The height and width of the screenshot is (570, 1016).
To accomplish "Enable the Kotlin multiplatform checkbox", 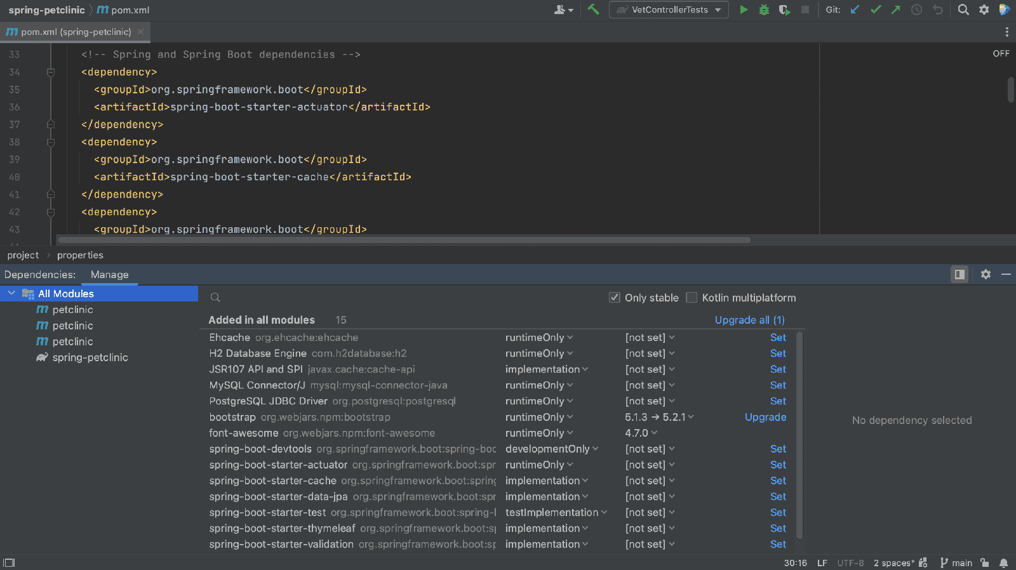I will (x=692, y=297).
